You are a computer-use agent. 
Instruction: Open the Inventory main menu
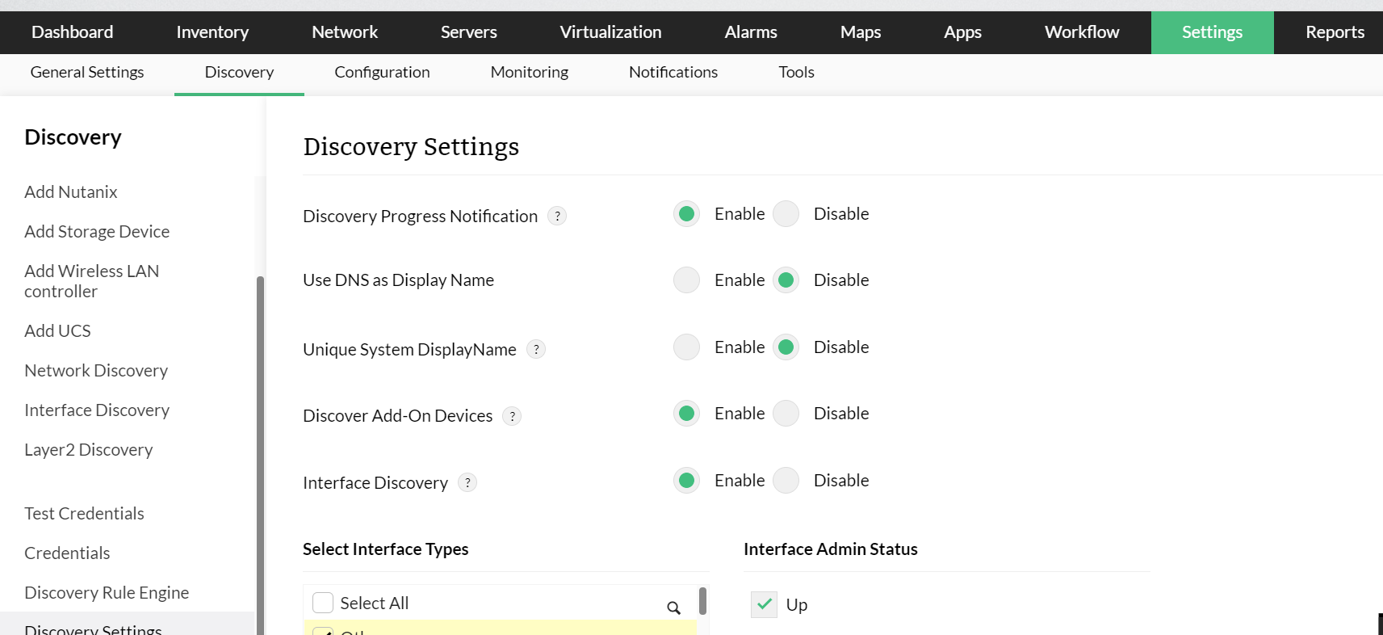(x=212, y=32)
